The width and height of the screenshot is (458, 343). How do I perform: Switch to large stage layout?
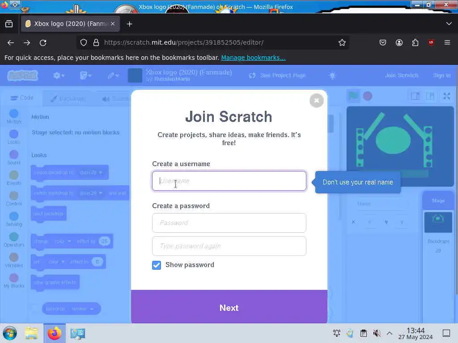pyautogui.click(x=430, y=96)
